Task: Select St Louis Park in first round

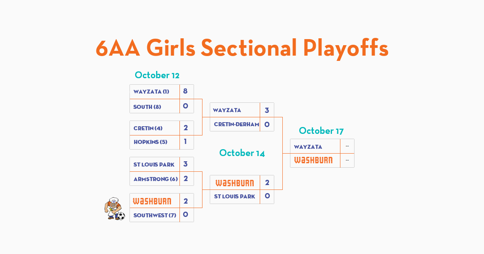Action: coord(155,164)
